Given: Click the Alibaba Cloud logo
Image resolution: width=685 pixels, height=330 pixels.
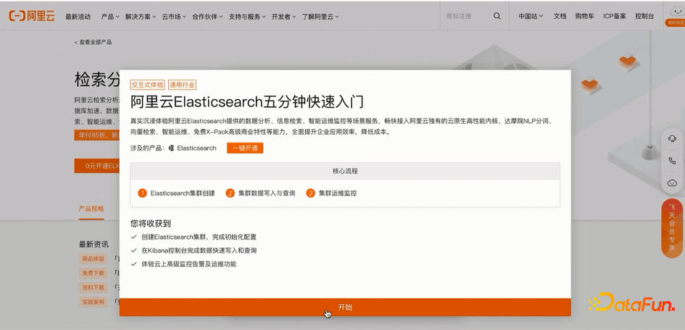Looking at the screenshot, I should coord(32,16).
